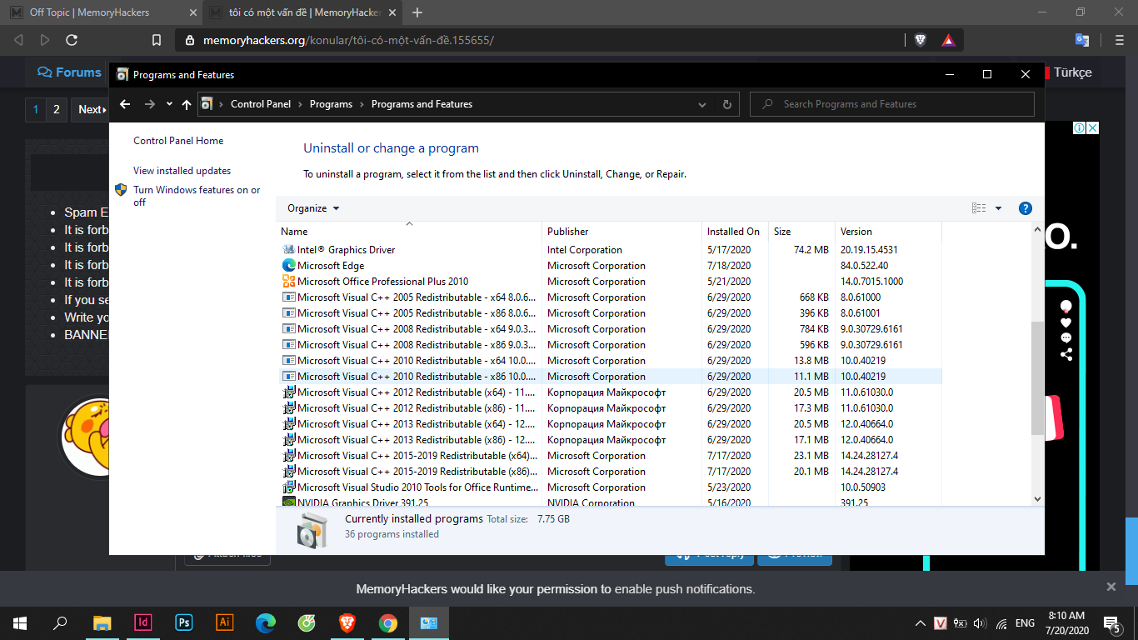The width and height of the screenshot is (1138, 640).
Task: Open the notification center icon in the taskbar
Action: tap(1111, 623)
